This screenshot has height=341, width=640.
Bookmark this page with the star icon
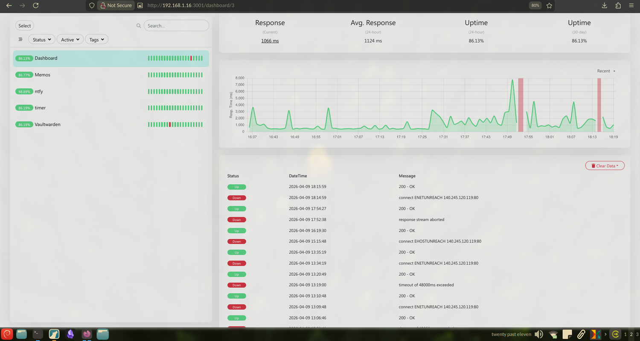549,6
